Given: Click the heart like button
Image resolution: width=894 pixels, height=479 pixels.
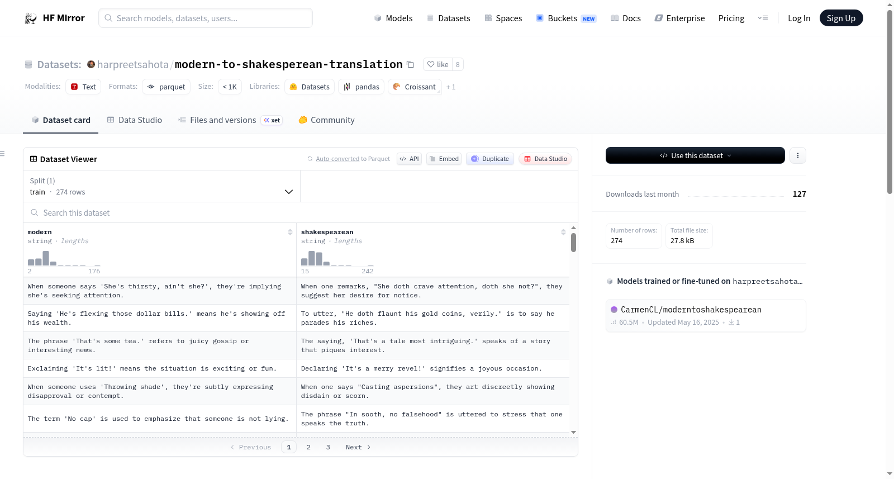Looking at the screenshot, I should coord(438,64).
